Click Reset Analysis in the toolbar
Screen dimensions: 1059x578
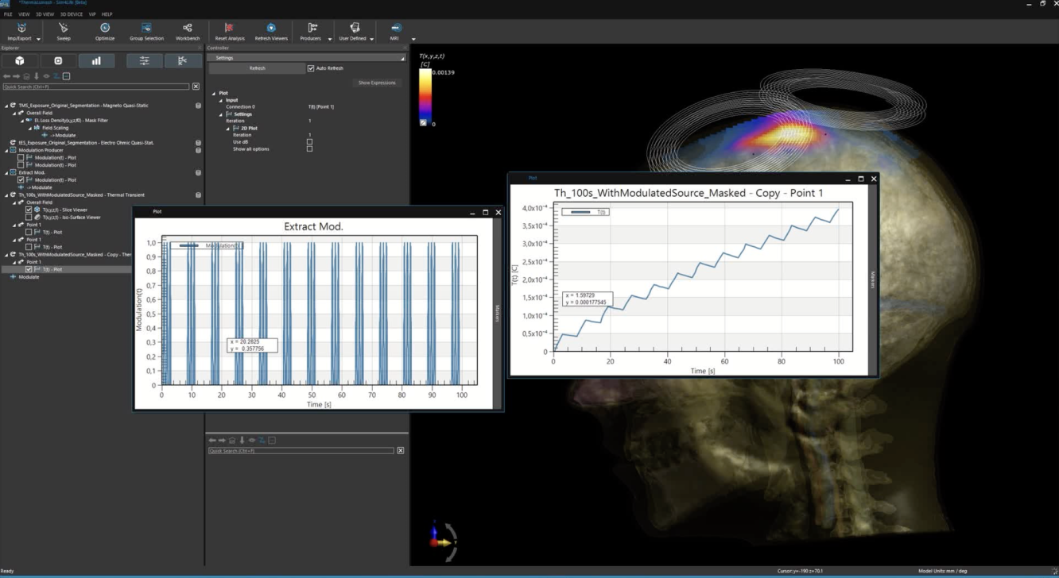[x=229, y=32]
